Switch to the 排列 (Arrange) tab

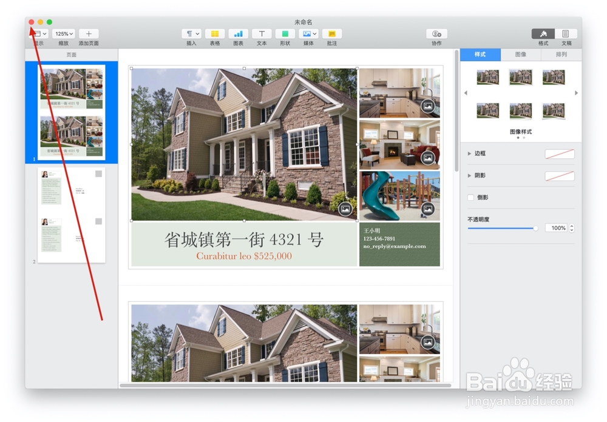pos(561,55)
